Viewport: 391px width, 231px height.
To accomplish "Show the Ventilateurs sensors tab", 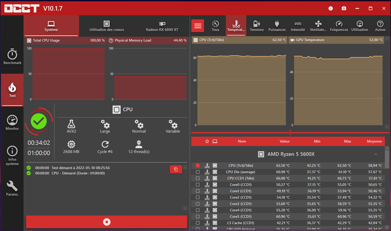I will coord(318,26).
